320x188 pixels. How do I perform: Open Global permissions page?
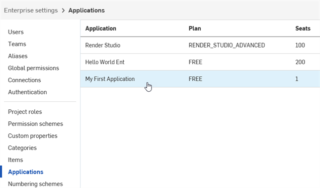[x=34, y=68]
